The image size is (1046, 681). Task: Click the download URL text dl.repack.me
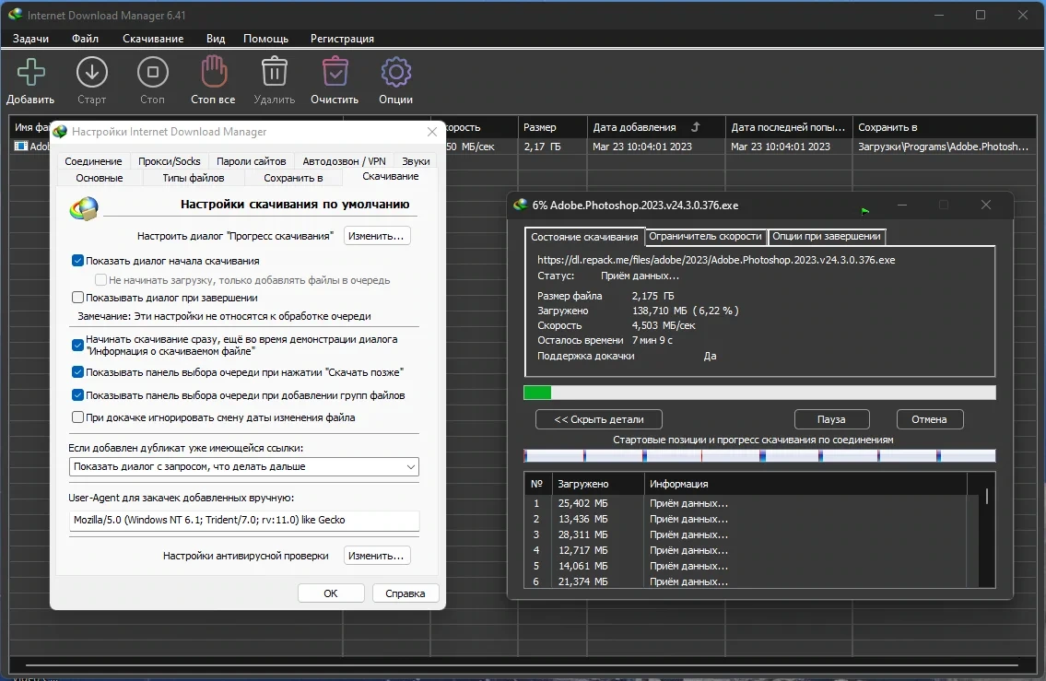(716, 260)
